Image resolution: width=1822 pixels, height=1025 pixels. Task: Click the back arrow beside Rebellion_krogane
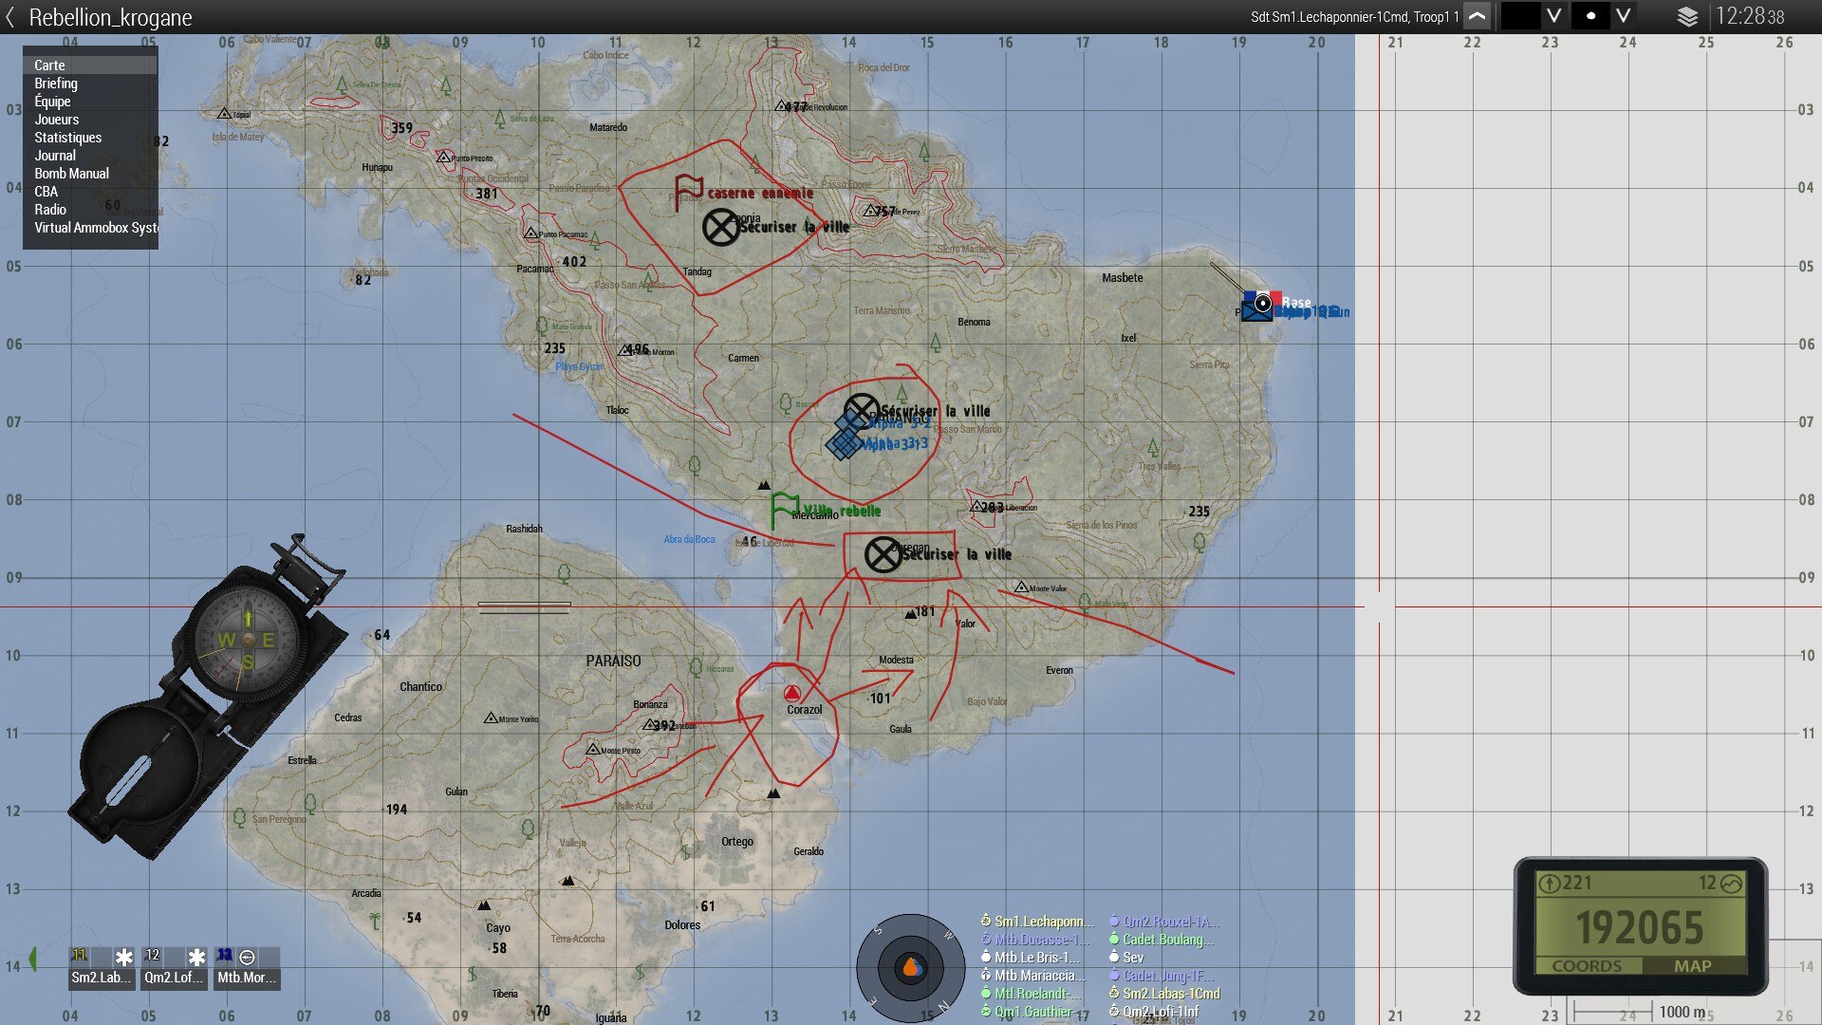click(10, 17)
